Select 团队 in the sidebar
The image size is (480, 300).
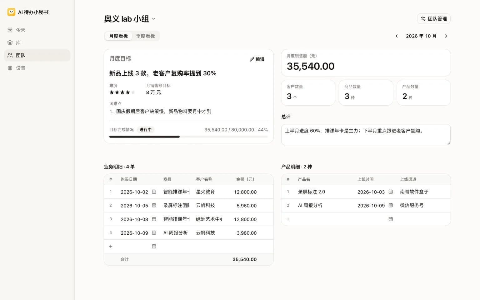[37, 55]
